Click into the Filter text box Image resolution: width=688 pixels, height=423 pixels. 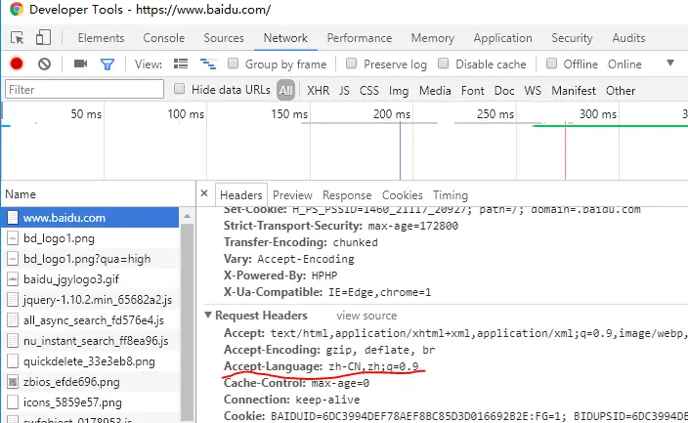click(x=84, y=90)
